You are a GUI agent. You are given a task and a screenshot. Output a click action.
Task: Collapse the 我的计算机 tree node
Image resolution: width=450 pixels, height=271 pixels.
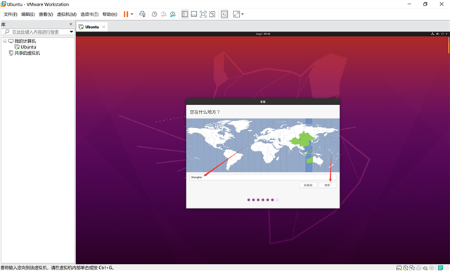click(5, 41)
